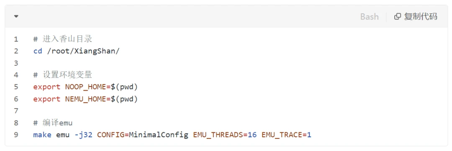Place cursor on /root/XiangShan/ path
Screen dimensions: 452x151
tap(83, 51)
